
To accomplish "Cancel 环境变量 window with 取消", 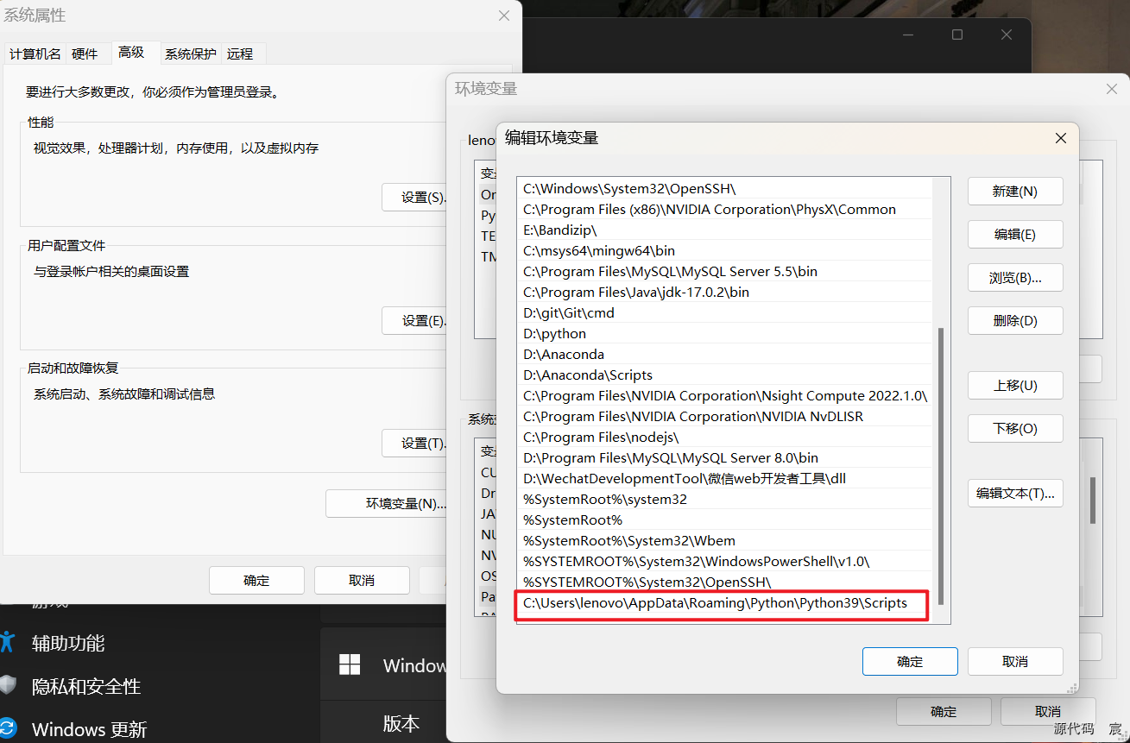I will tap(1048, 712).
